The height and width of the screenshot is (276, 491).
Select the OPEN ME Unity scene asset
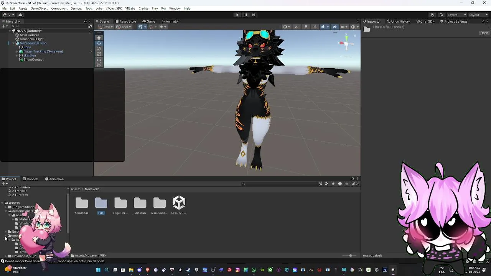[x=179, y=205]
